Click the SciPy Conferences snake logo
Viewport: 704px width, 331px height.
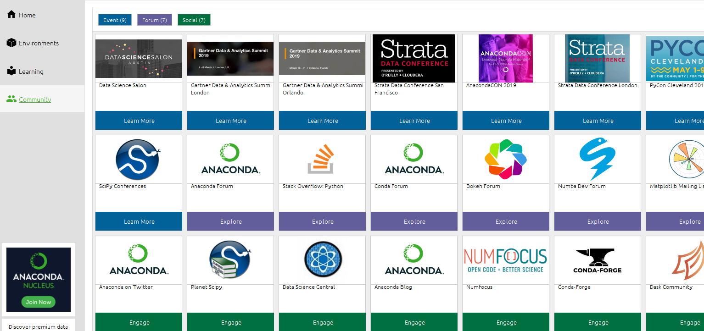click(139, 160)
